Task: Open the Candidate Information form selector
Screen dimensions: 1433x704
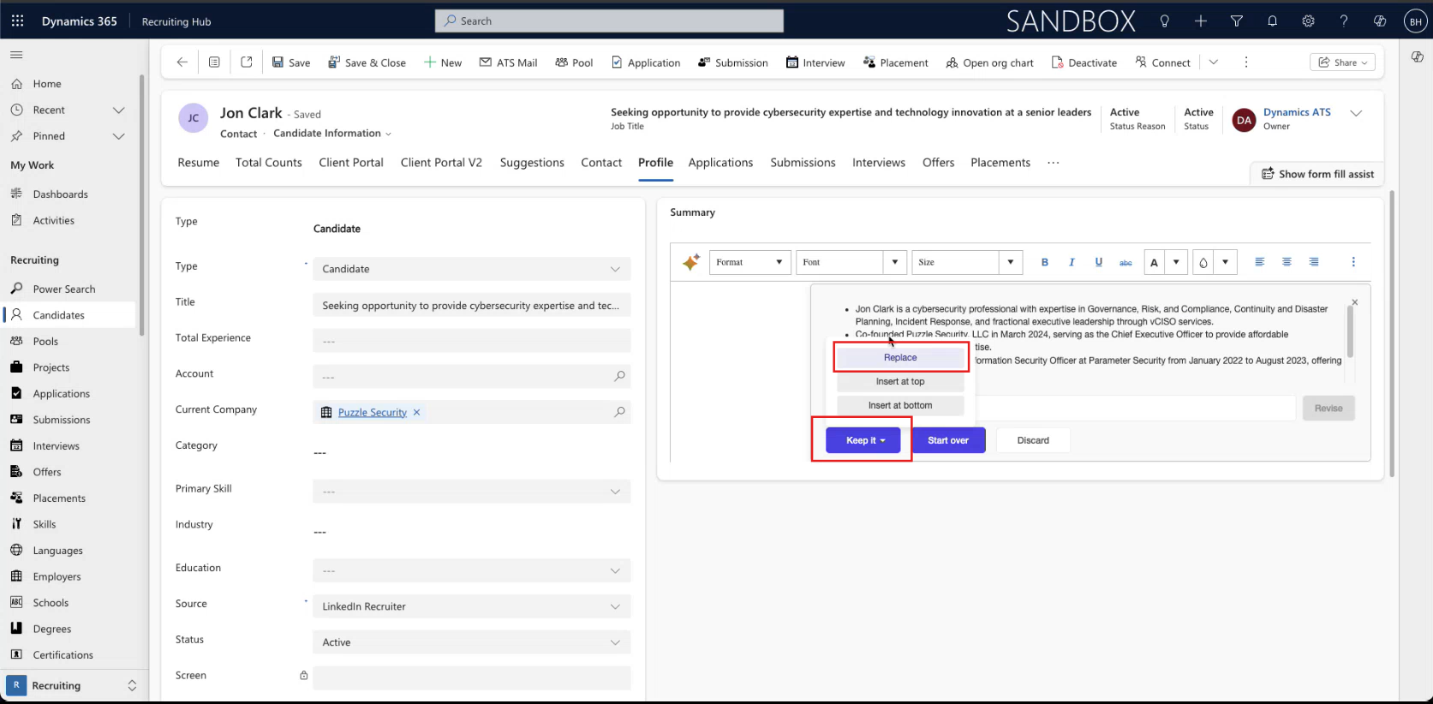Action: tap(332, 134)
